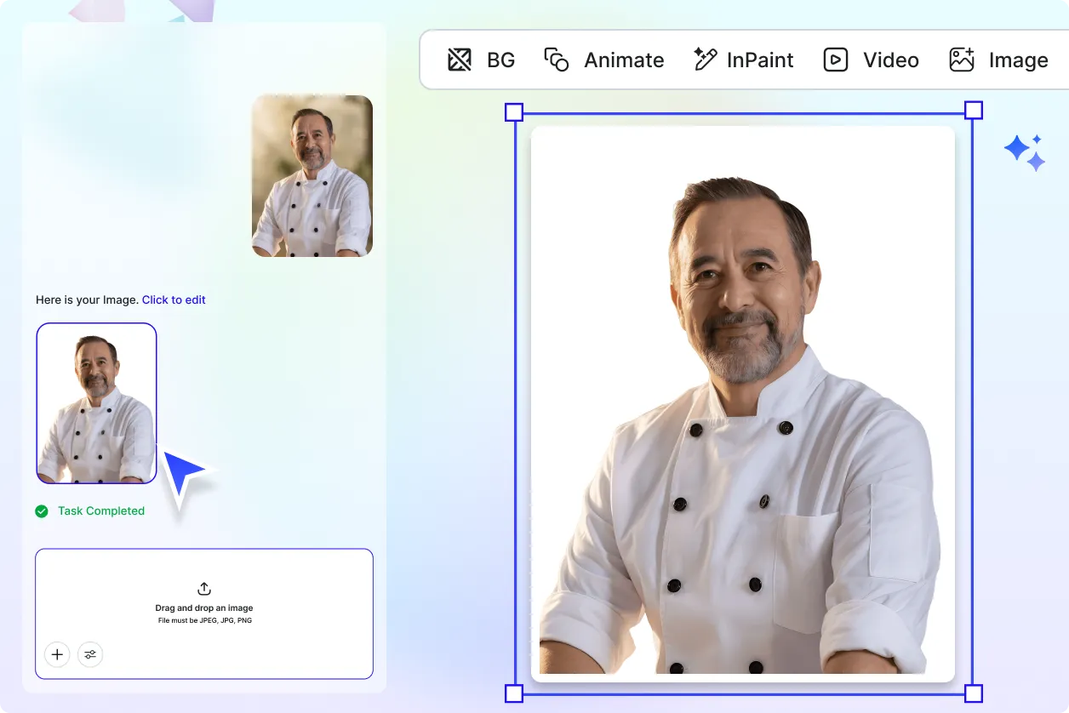
Task: Click the green Task Completed checkmark icon
Action: pos(42,511)
